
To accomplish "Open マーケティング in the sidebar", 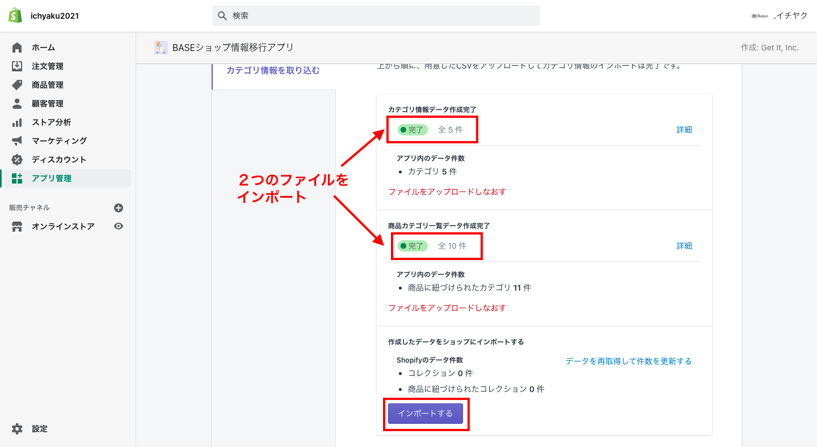I will tap(60, 141).
